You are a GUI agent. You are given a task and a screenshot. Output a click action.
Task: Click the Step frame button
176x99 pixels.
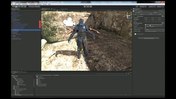click(x=91, y=7)
